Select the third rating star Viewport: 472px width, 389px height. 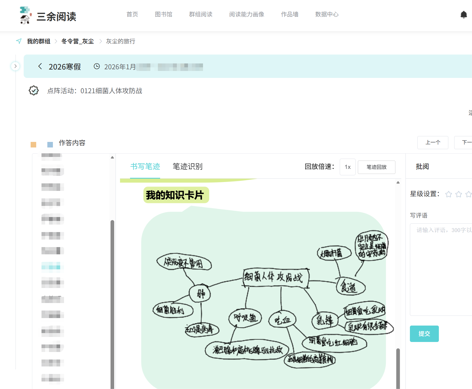tap(468, 194)
